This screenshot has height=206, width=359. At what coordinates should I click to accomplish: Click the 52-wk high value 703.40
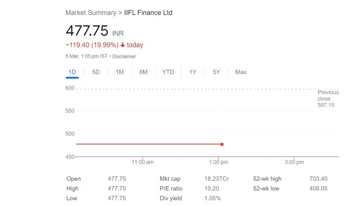(x=318, y=179)
